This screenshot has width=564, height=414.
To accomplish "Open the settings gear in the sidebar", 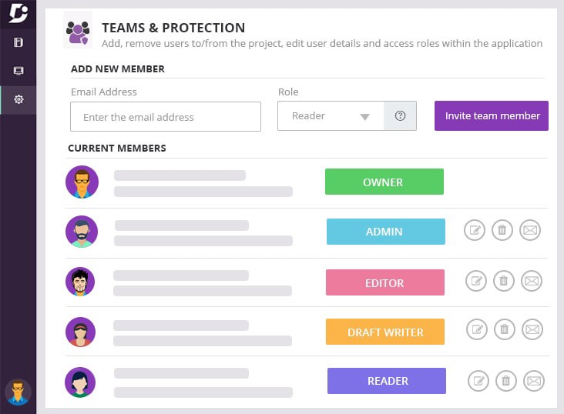I will point(18,99).
